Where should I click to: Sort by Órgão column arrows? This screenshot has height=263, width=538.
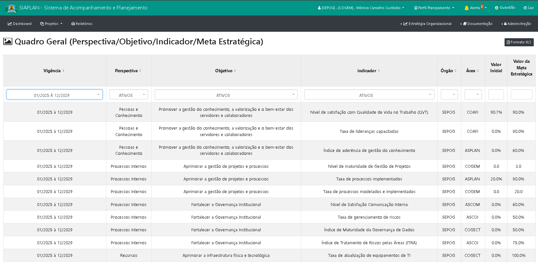pos(455,71)
